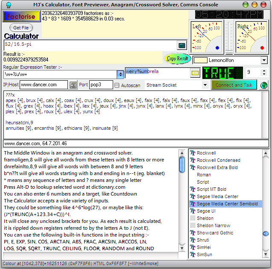Image resolution: width=272 pixels, height=269 pixels.
Task: Open the regular expression pattern dropdown
Action: [120, 74]
